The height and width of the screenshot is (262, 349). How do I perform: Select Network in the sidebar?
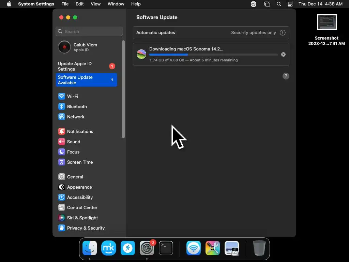tap(86, 117)
